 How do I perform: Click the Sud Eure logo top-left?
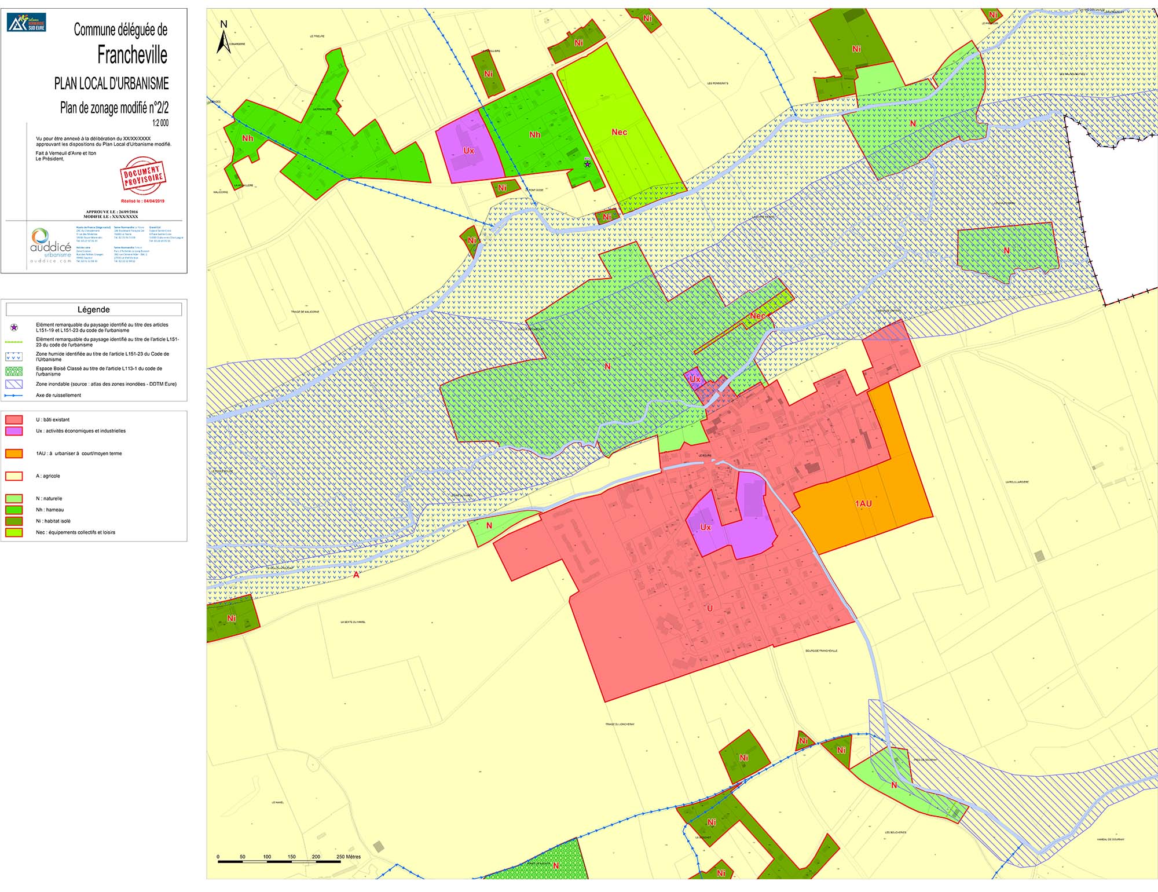[x=27, y=23]
